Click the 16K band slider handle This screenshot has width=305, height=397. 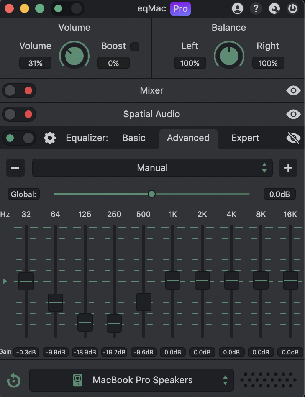[x=290, y=280]
